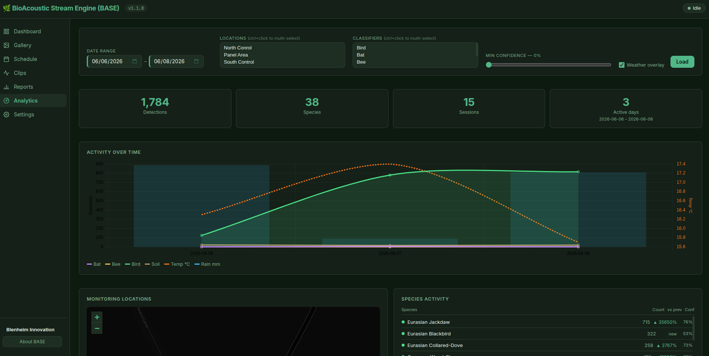
Task: Toggle Soil series in chart legend
Action: pos(152,264)
